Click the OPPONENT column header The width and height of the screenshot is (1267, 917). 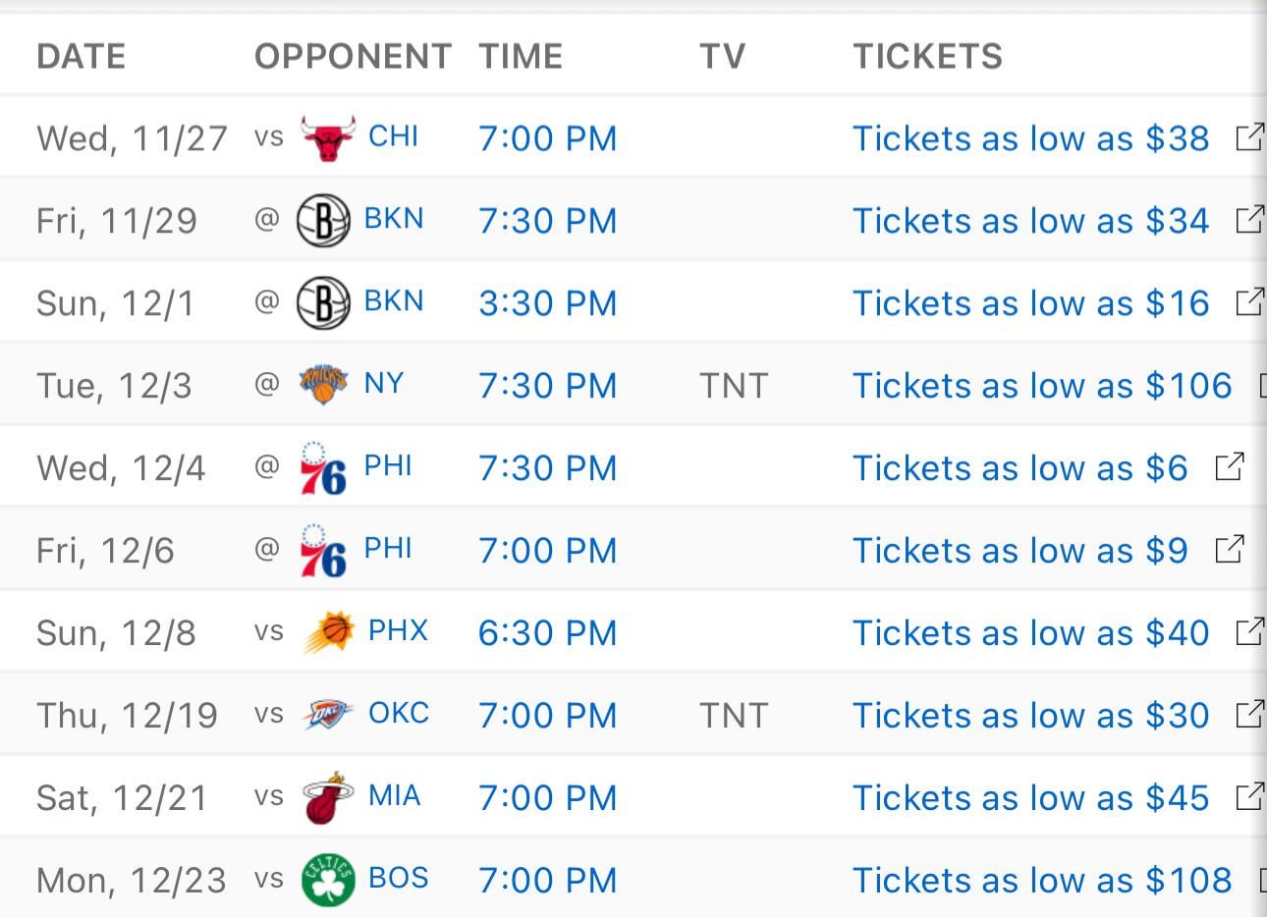354,56
